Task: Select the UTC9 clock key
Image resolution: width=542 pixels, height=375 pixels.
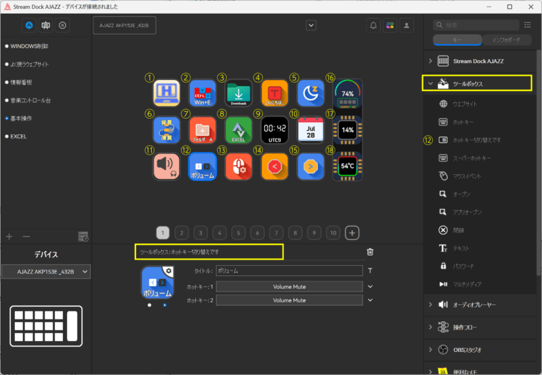Action: tap(274, 130)
